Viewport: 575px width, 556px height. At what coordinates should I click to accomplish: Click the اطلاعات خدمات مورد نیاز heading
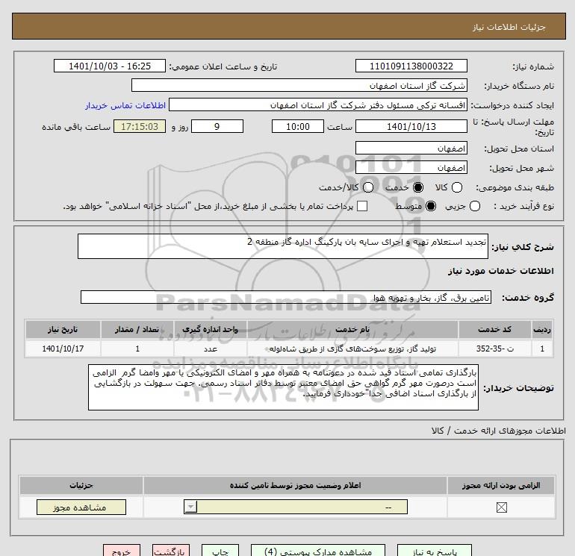coord(500,271)
